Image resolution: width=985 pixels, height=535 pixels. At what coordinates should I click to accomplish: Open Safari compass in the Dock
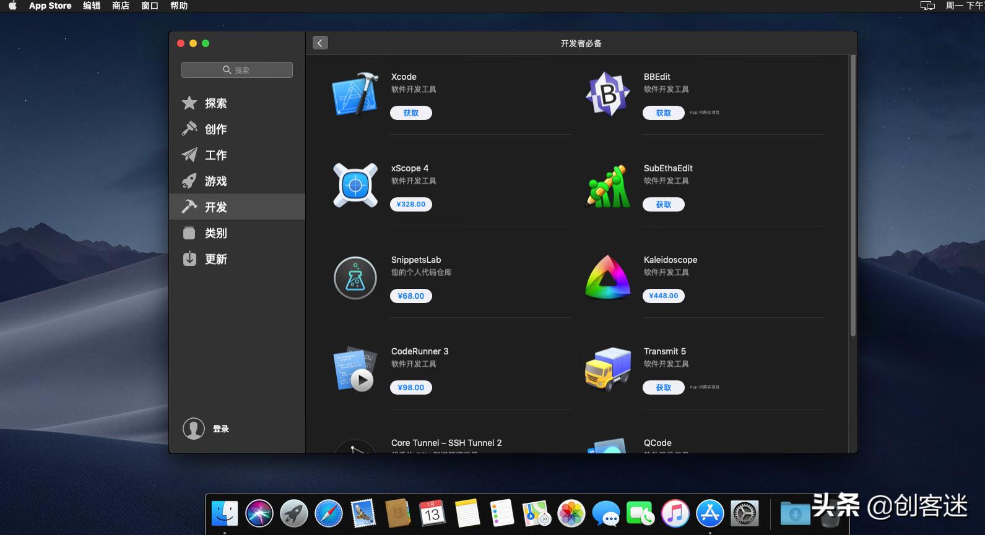[329, 513]
